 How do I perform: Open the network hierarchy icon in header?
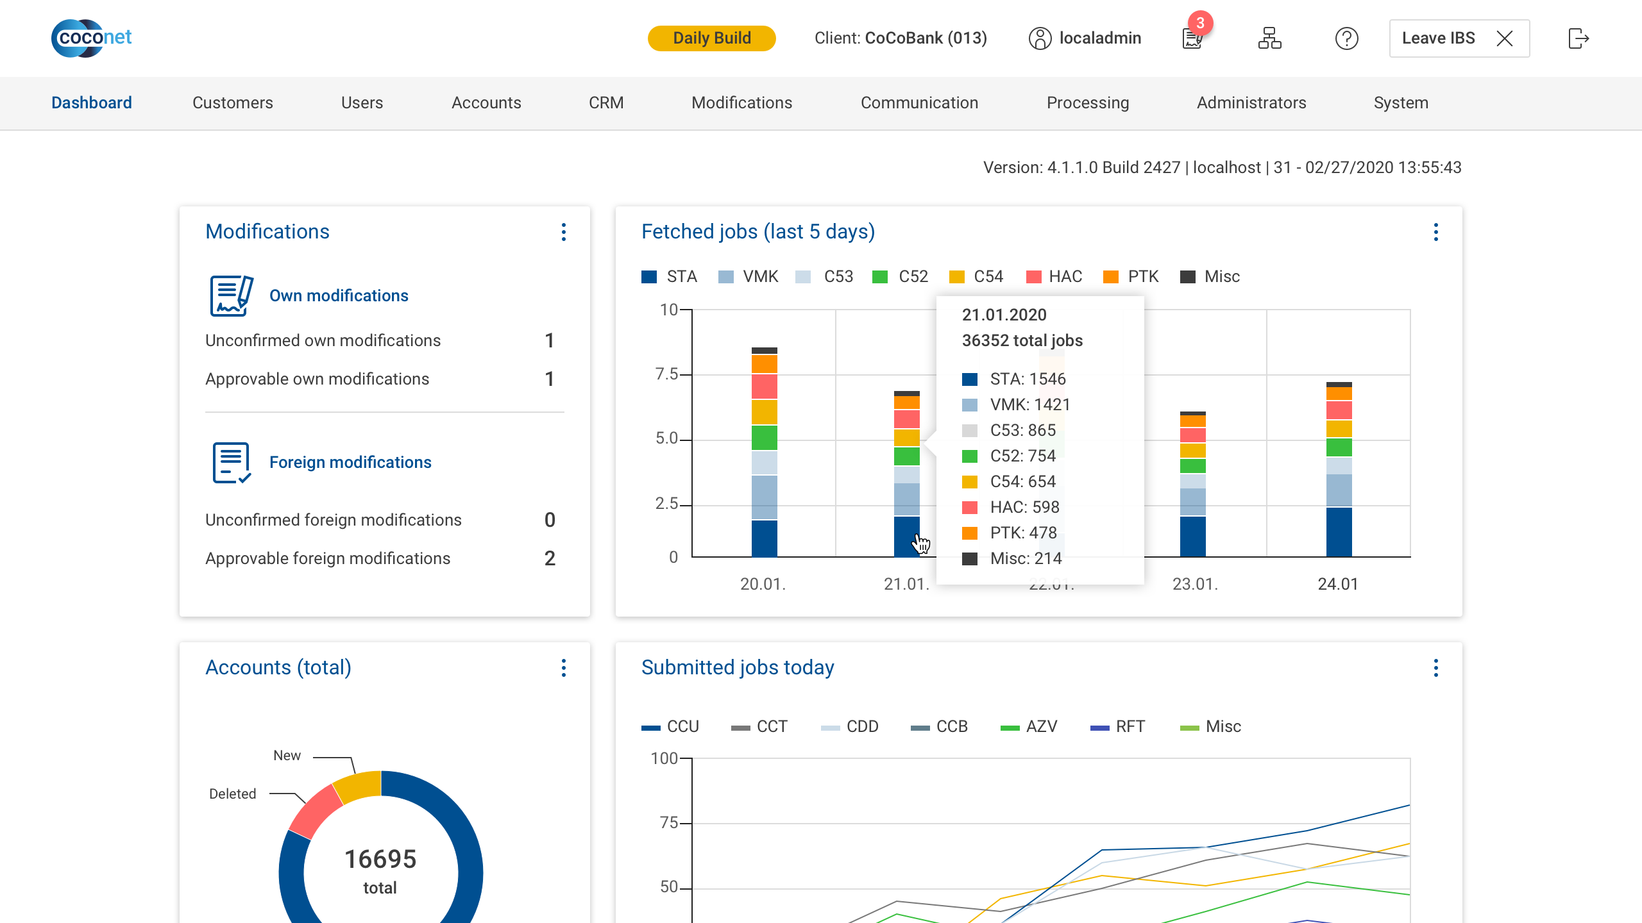point(1269,38)
